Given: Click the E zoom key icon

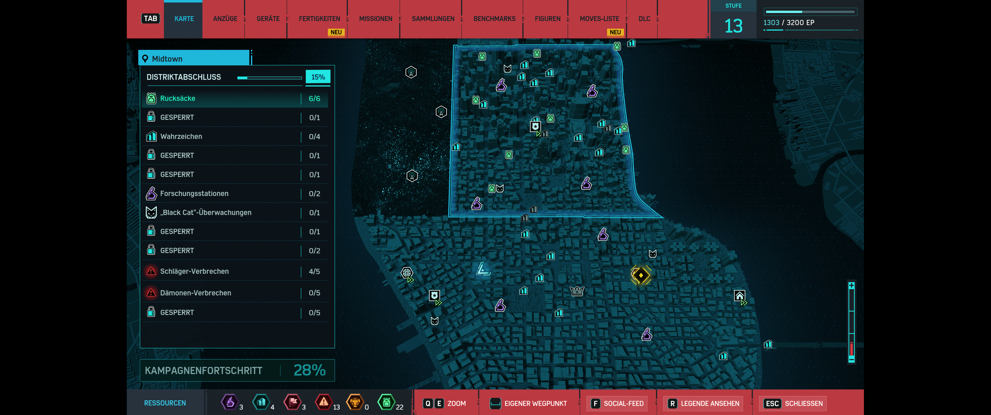Looking at the screenshot, I should click(x=439, y=403).
